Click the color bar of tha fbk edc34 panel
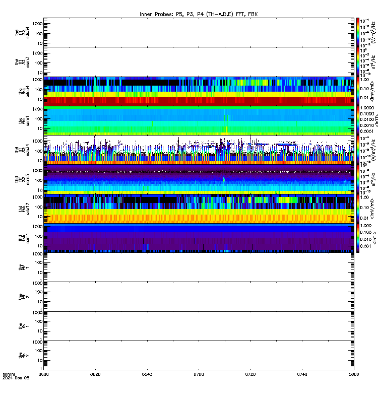This screenshot has width=378, height=403. [x=358, y=92]
